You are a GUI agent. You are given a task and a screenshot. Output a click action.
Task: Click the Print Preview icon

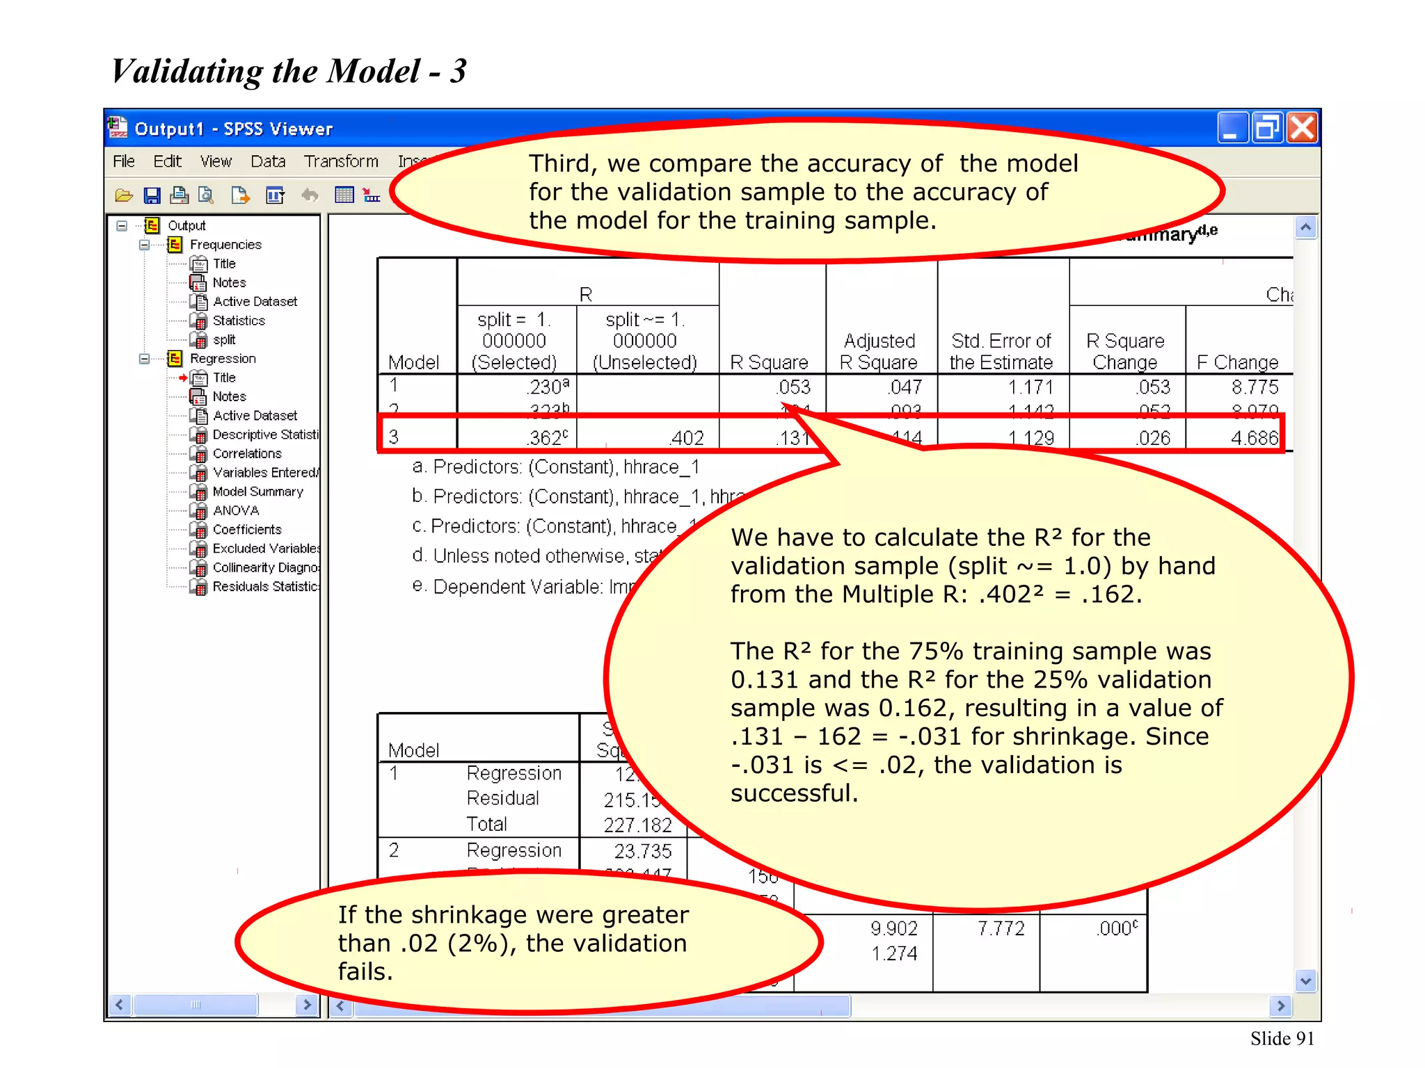pyautogui.click(x=206, y=195)
